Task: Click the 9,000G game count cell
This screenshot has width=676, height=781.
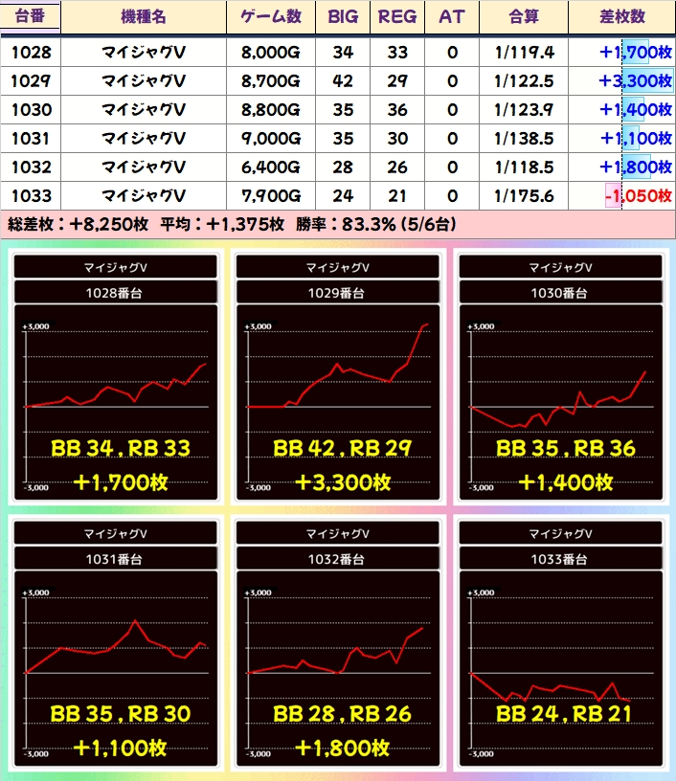Action: (x=270, y=138)
